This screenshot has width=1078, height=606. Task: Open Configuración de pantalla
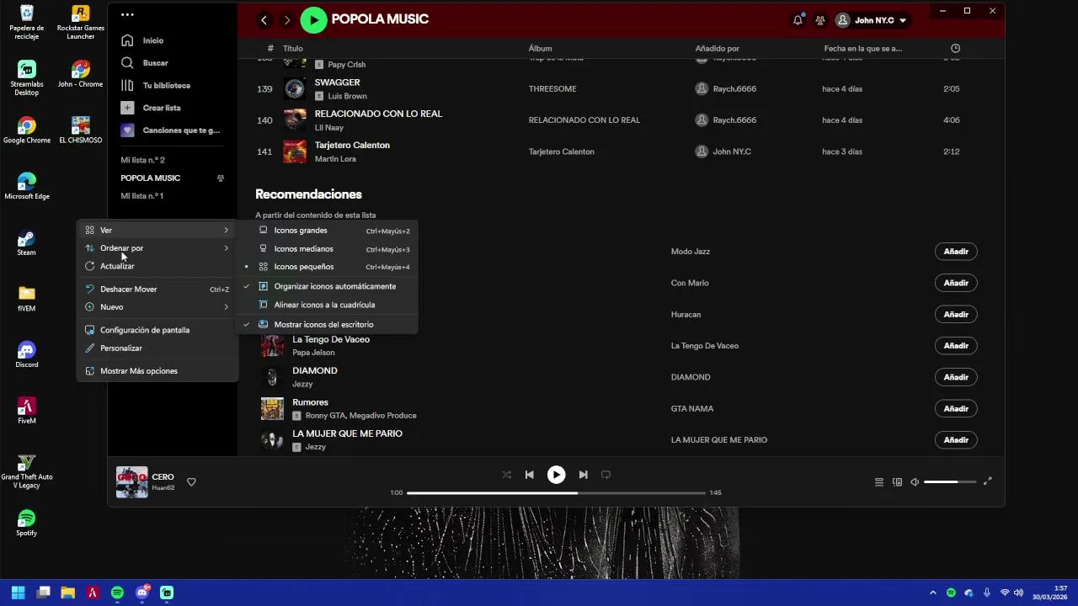pyautogui.click(x=157, y=330)
